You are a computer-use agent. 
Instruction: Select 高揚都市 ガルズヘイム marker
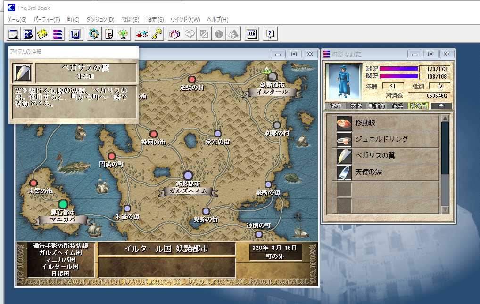click(x=188, y=176)
